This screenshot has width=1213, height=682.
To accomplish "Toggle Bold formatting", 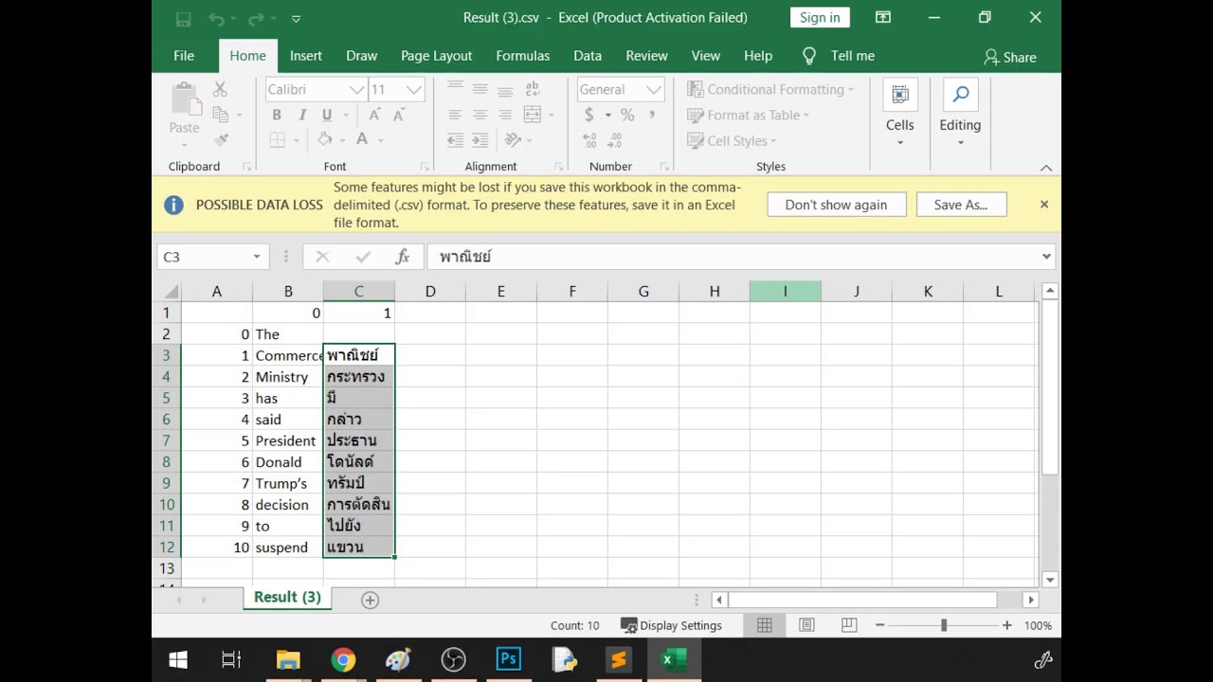I will coord(277,115).
